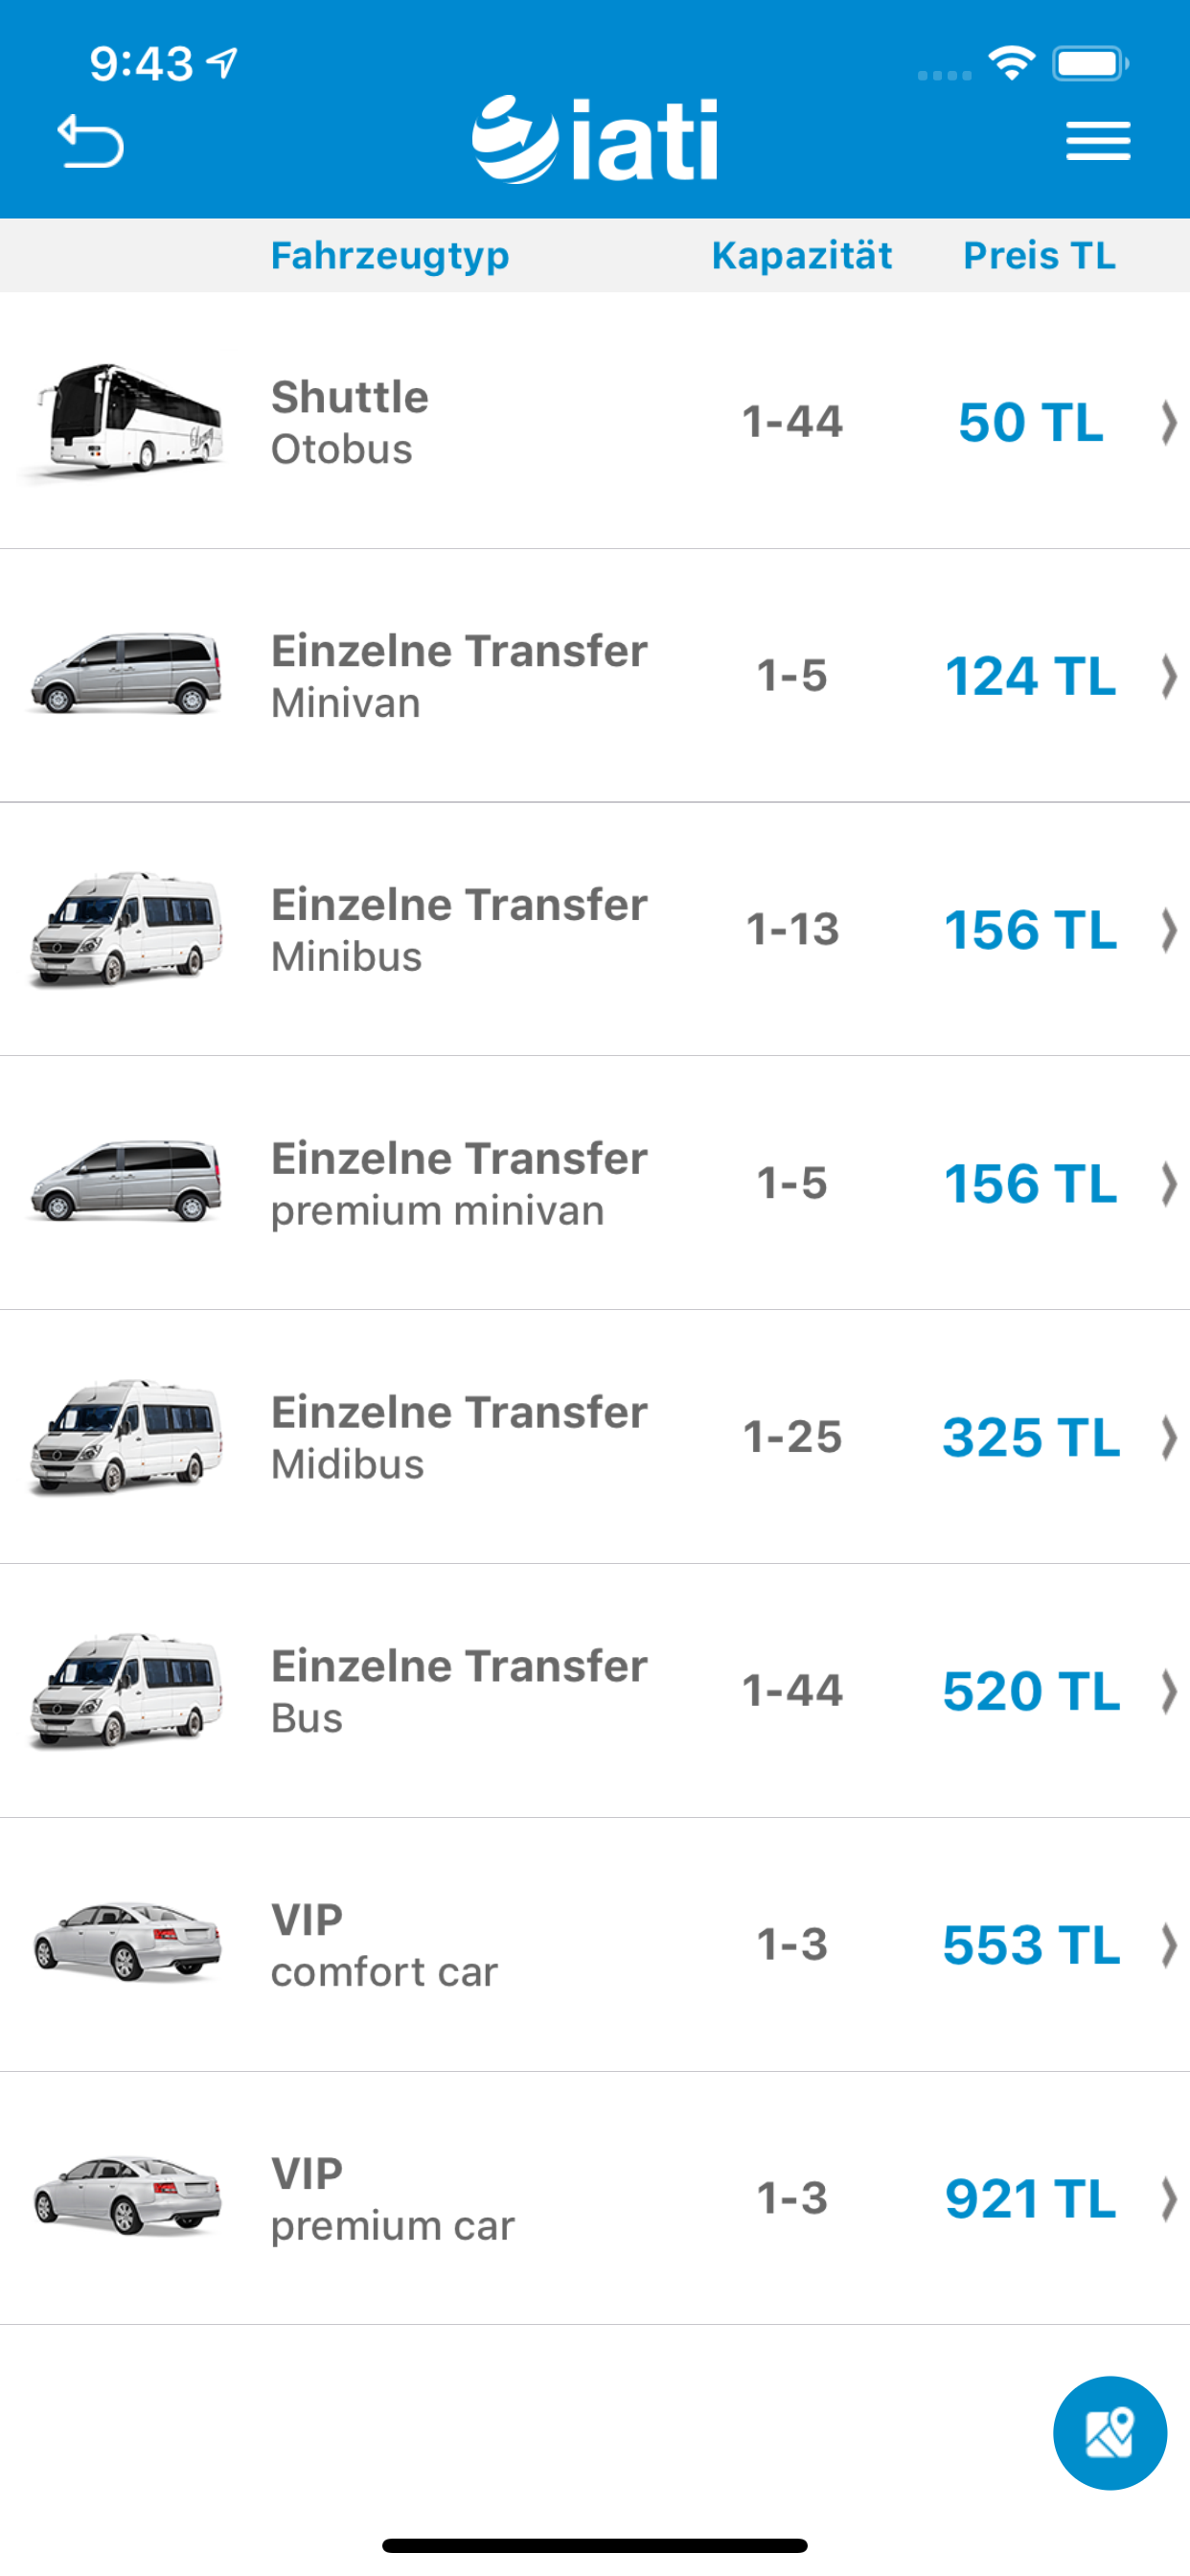
Task: Expand the 921 TL premium car chevron
Action: pos(1168,2199)
